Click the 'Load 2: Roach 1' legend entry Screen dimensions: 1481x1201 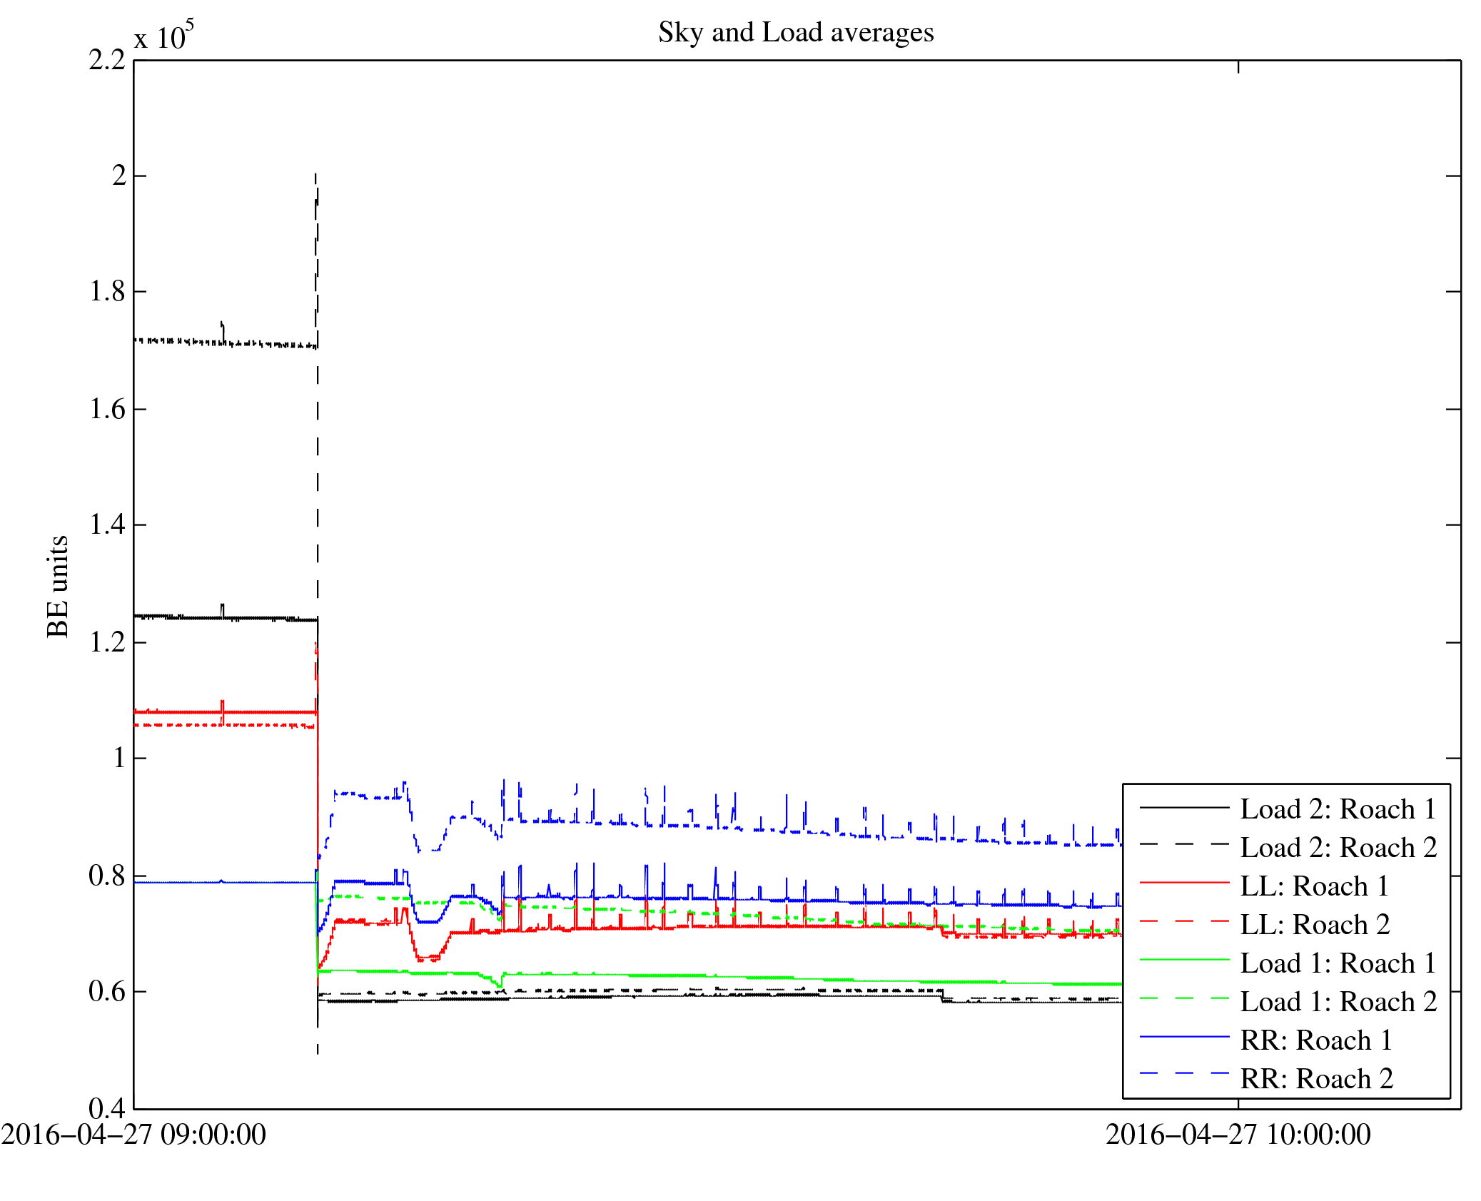click(x=1338, y=809)
